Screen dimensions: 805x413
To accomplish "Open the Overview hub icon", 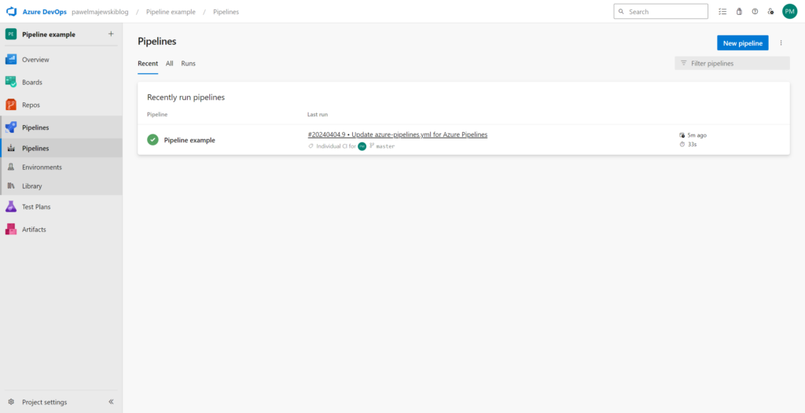I will (11, 60).
